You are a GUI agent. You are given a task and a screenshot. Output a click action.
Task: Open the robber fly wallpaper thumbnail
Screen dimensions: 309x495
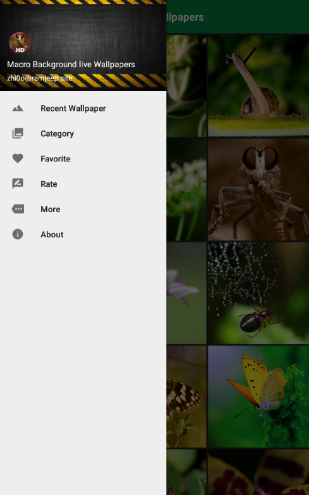click(258, 189)
